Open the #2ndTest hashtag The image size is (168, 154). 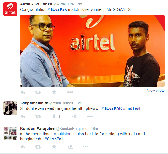131,108
